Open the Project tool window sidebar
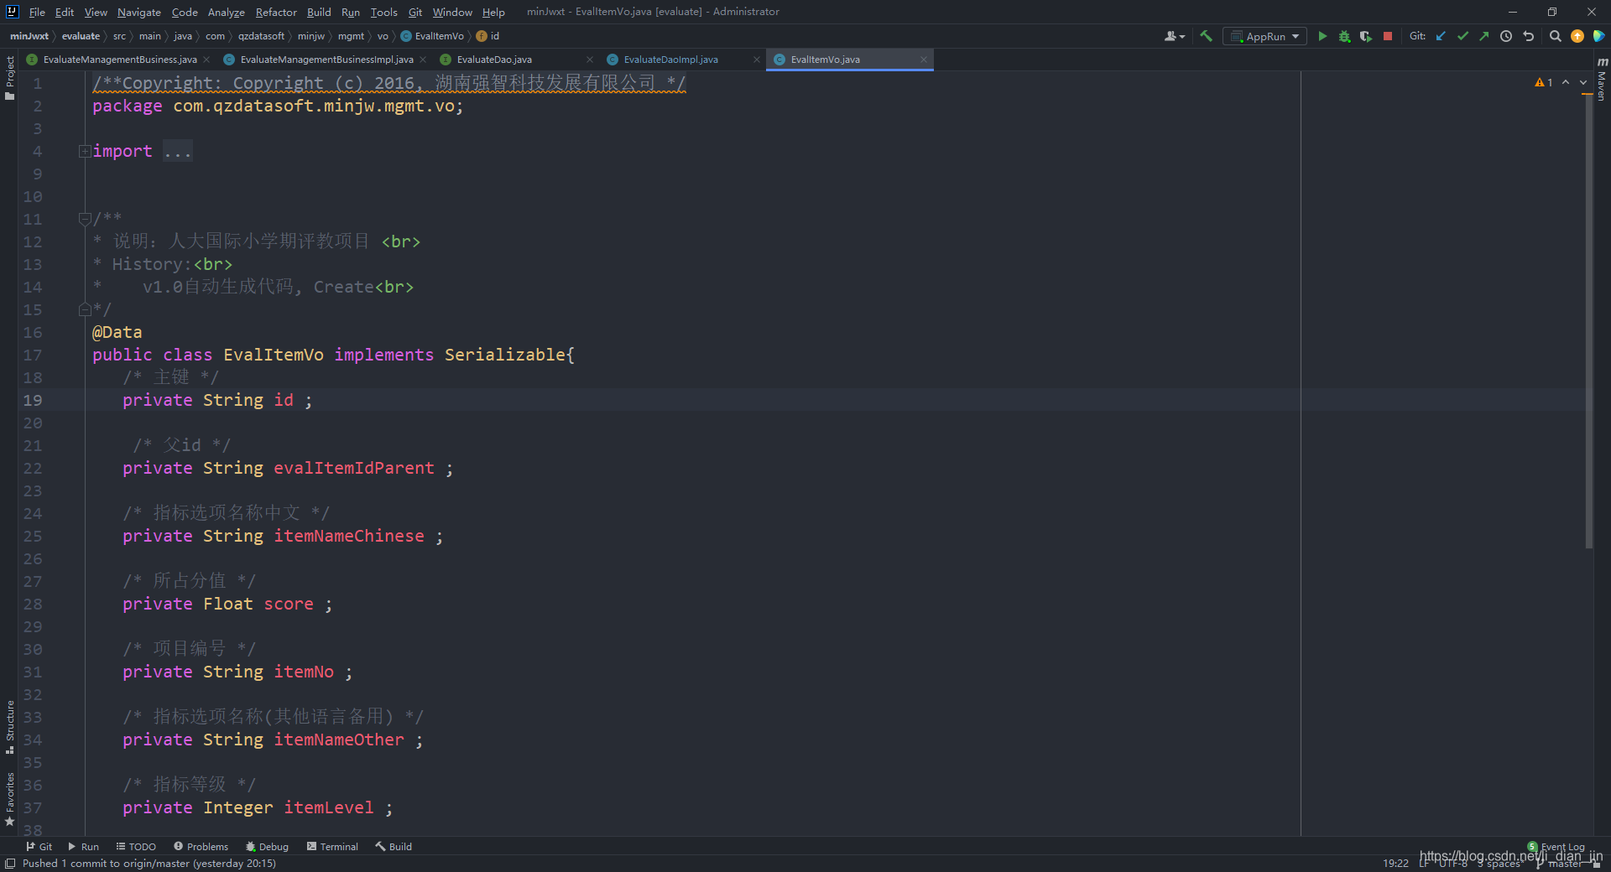The height and width of the screenshot is (872, 1611). click(9, 78)
